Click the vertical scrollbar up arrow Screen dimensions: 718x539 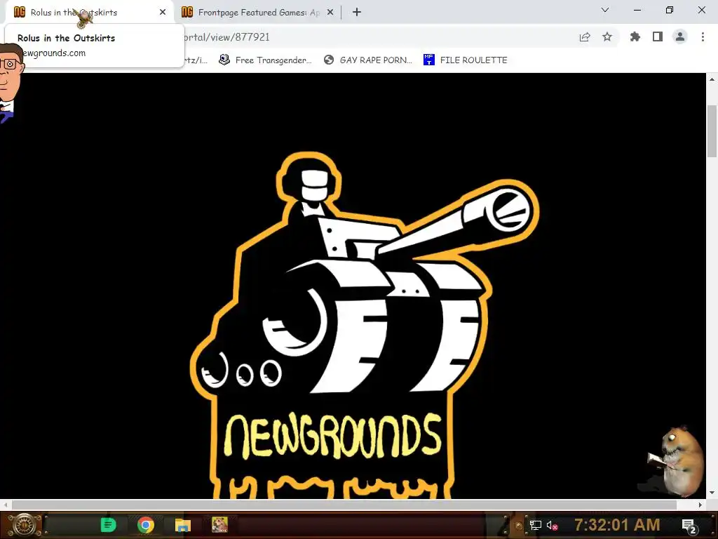(x=712, y=79)
